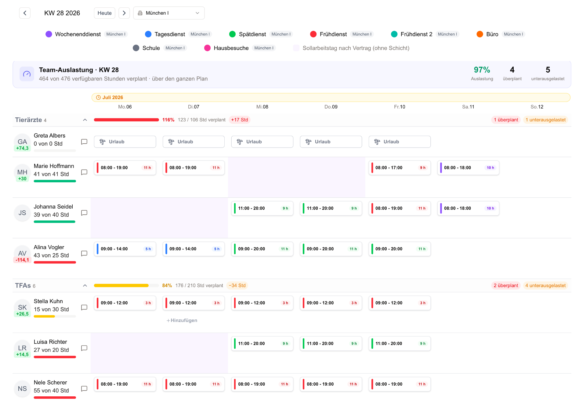586x400 pixels.
Task: Collapse the Tierärzte group
Action: pyautogui.click(x=85, y=120)
